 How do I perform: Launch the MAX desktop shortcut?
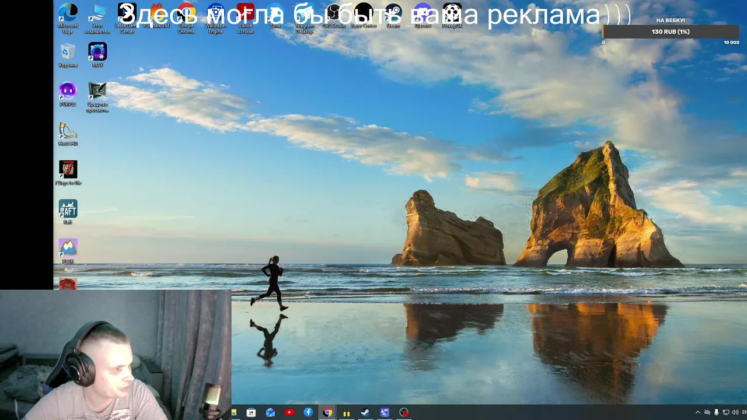point(97,55)
